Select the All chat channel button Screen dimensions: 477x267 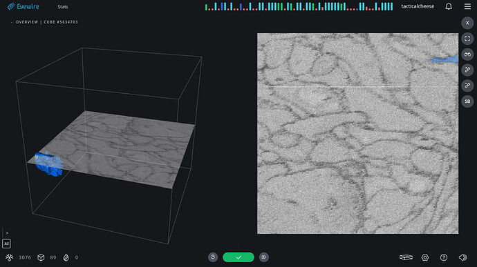6,244
